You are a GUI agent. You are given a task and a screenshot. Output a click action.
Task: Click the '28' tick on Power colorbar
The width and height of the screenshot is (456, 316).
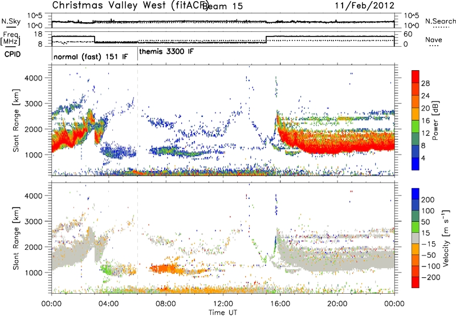coord(425,83)
